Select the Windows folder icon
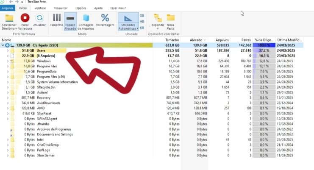 [12, 61]
